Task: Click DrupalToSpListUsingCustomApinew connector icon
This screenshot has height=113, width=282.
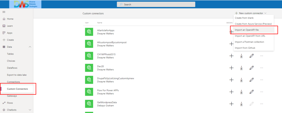Action: click(x=89, y=80)
